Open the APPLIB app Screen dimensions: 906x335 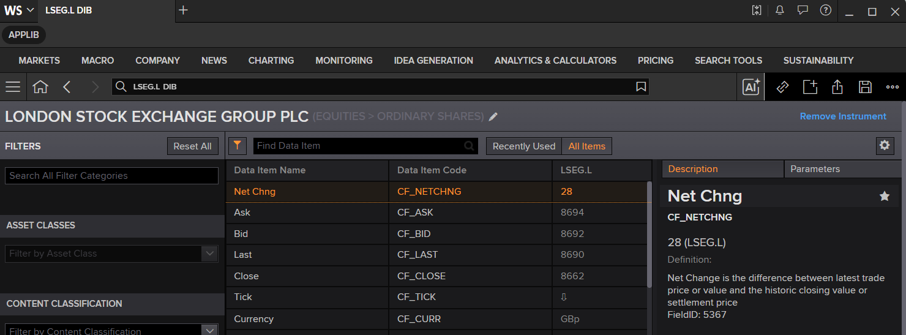point(24,35)
